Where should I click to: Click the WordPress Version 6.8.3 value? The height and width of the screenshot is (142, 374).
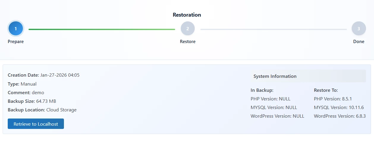point(340,116)
